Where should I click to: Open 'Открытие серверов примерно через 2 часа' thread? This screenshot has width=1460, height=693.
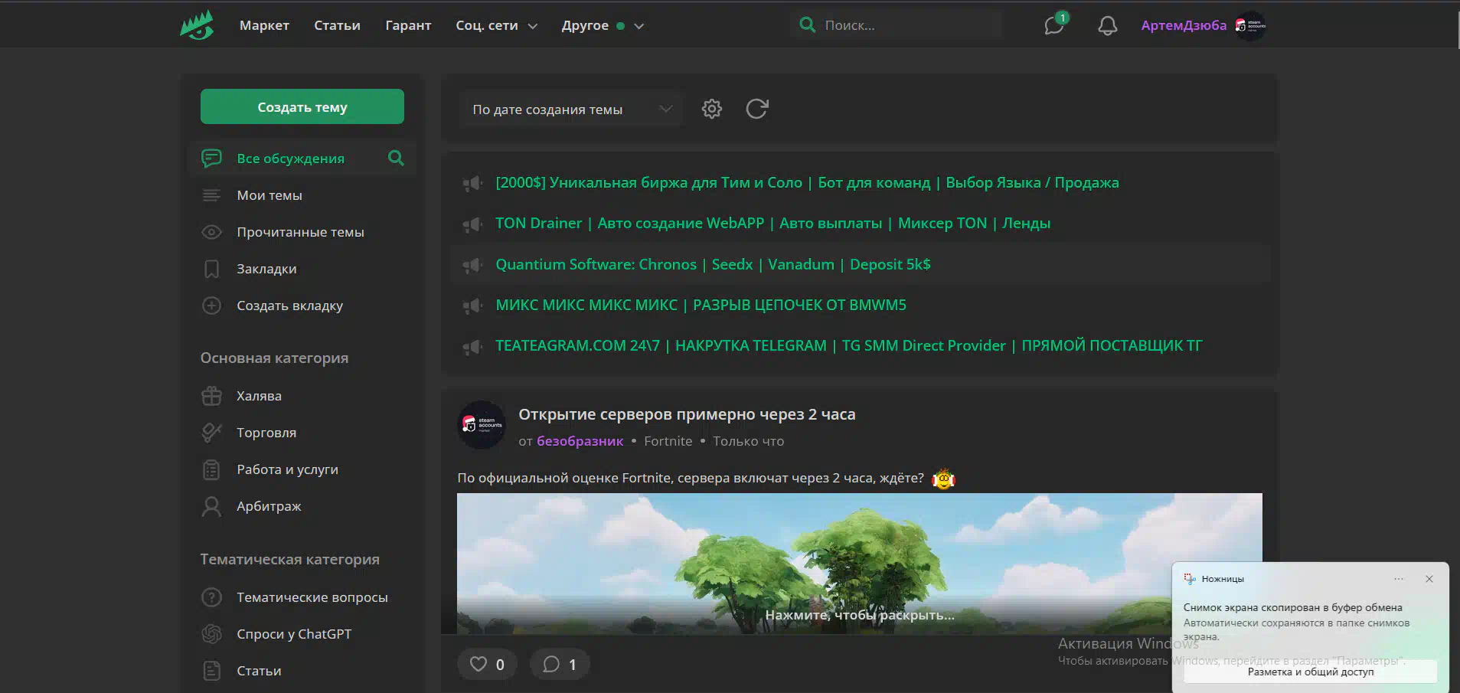tap(687, 414)
